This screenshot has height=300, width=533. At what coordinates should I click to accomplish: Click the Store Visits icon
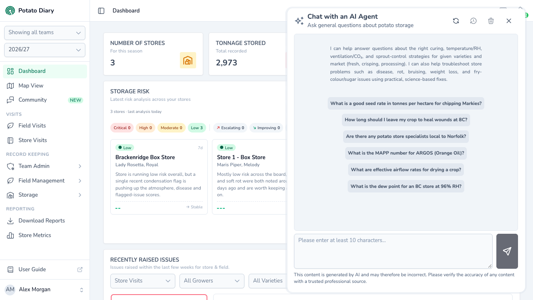click(10, 140)
